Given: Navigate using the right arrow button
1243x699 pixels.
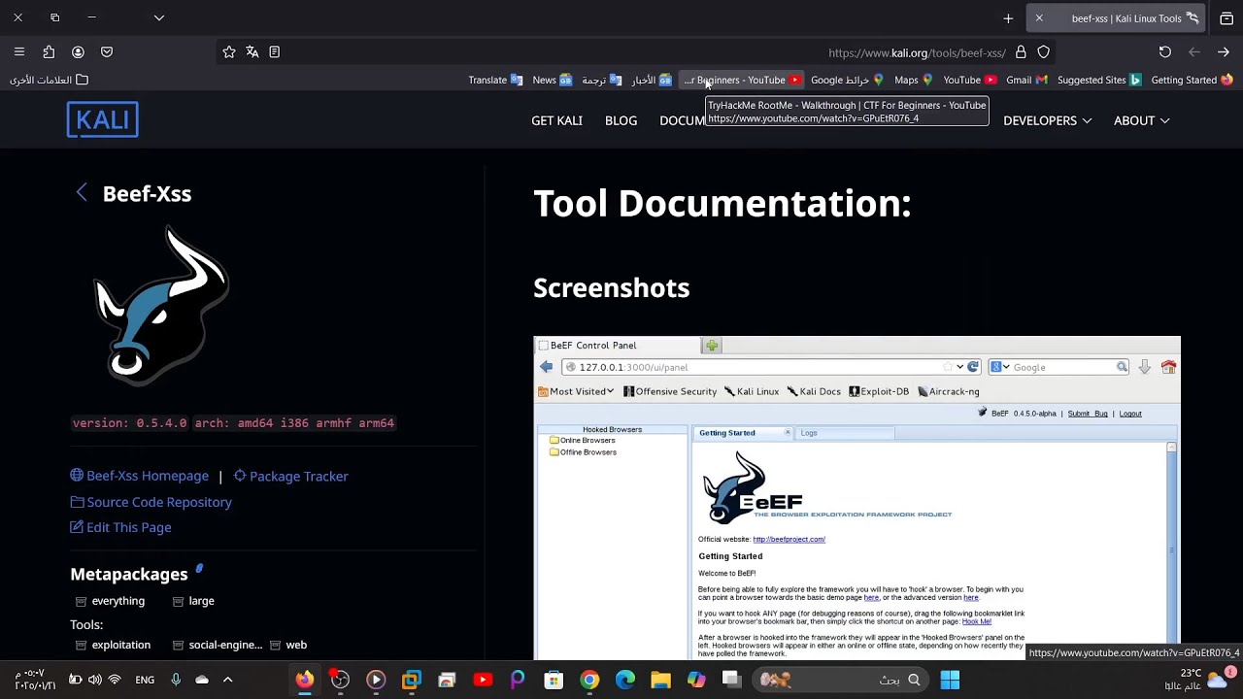Looking at the screenshot, I should [1224, 51].
